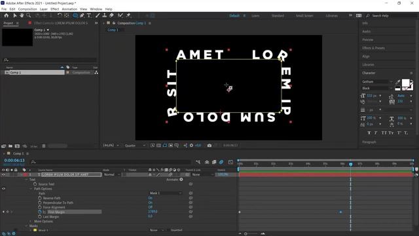Open the viewer magnification 44.6% dropdown

tap(111, 146)
